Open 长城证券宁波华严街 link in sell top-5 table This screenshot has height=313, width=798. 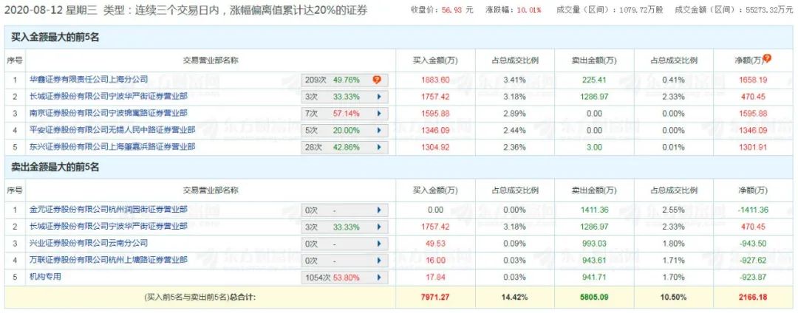(109, 226)
